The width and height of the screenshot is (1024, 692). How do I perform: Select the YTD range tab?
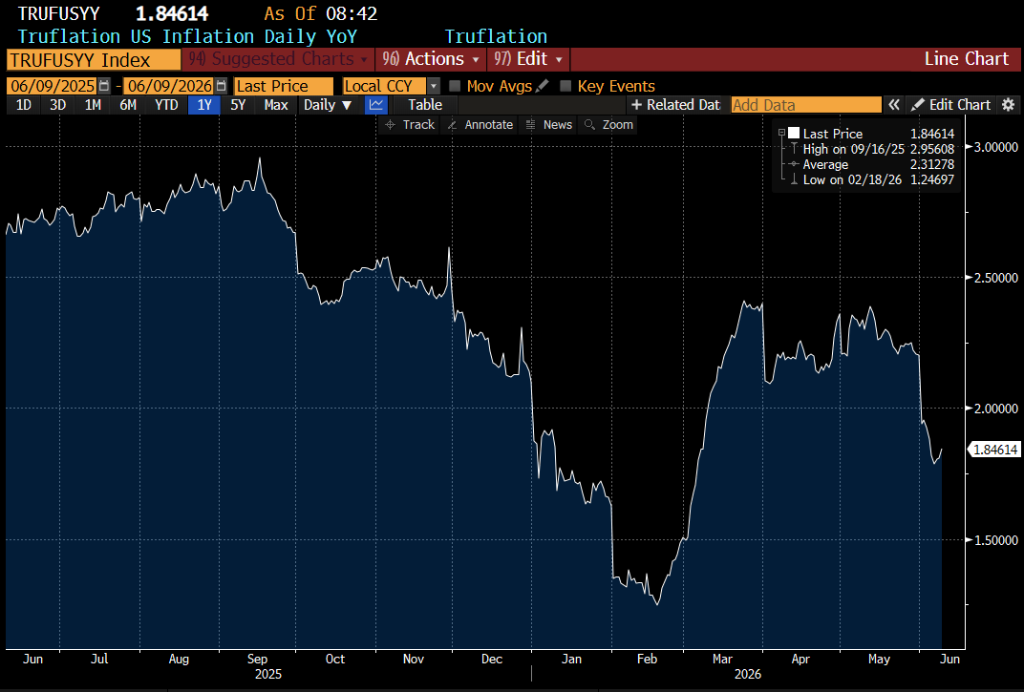[166, 104]
